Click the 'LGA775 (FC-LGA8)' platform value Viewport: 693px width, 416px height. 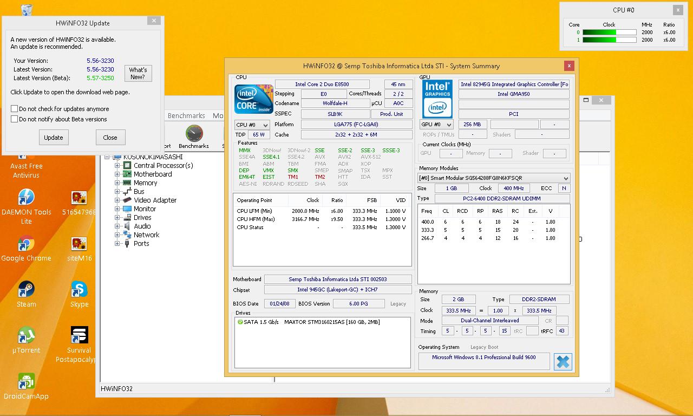[356, 125]
